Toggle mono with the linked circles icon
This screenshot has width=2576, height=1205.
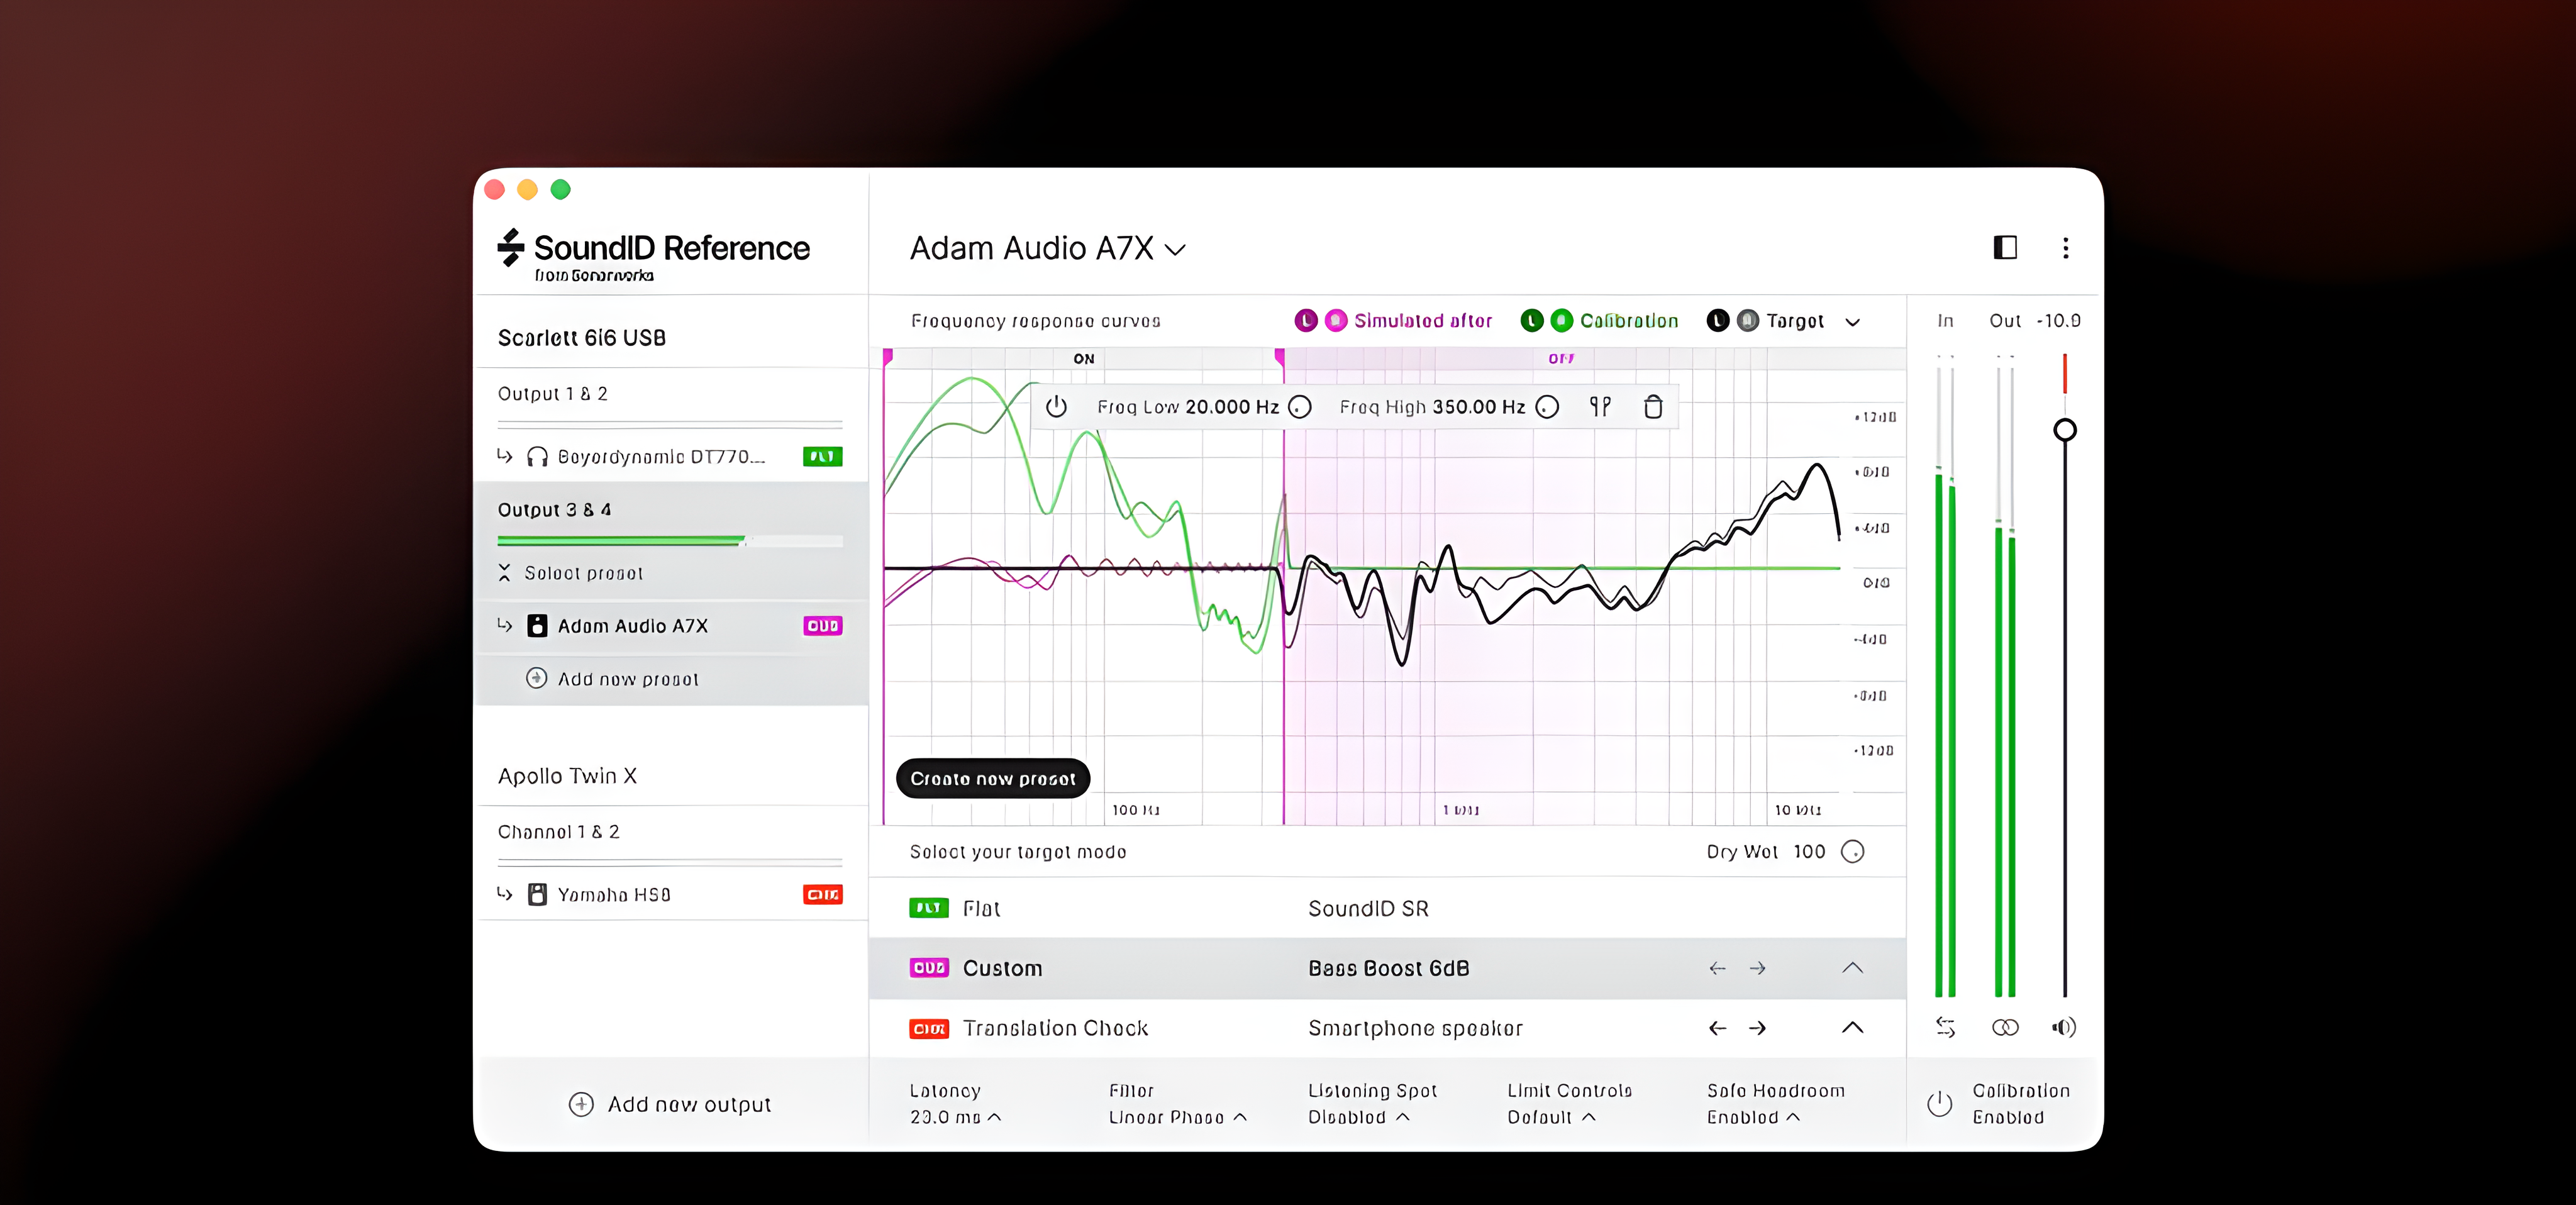tap(2005, 1027)
